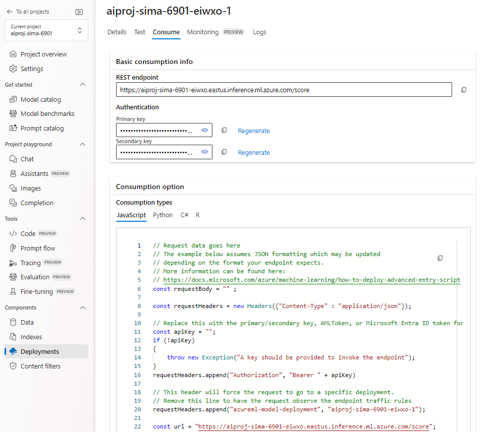The height and width of the screenshot is (432, 500).
Task: Click the Primary key masked field
Action: point(164,130)
